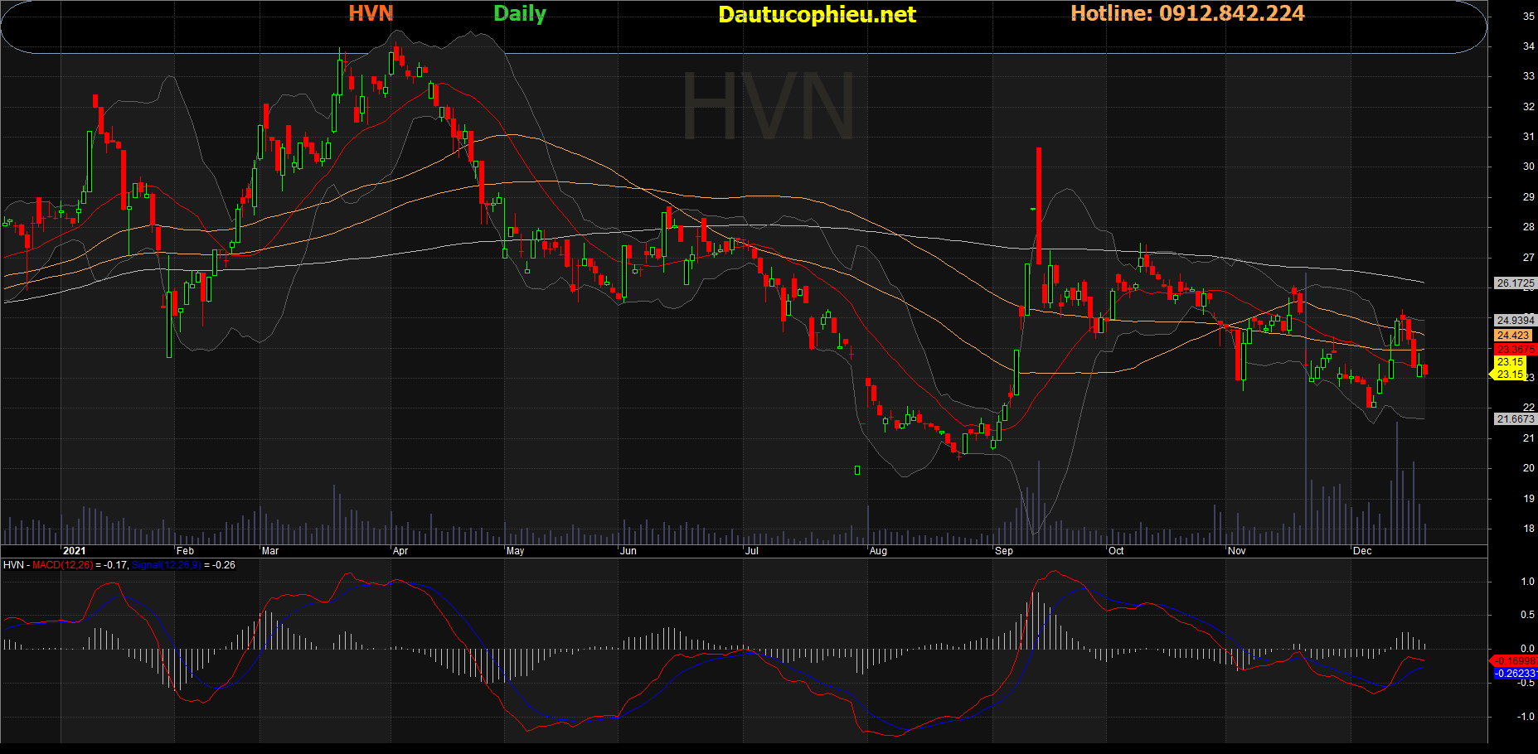Click the green Daily timeframe label
The width and height of the screenshot is (1538, 754).
(x=520, y=13)
